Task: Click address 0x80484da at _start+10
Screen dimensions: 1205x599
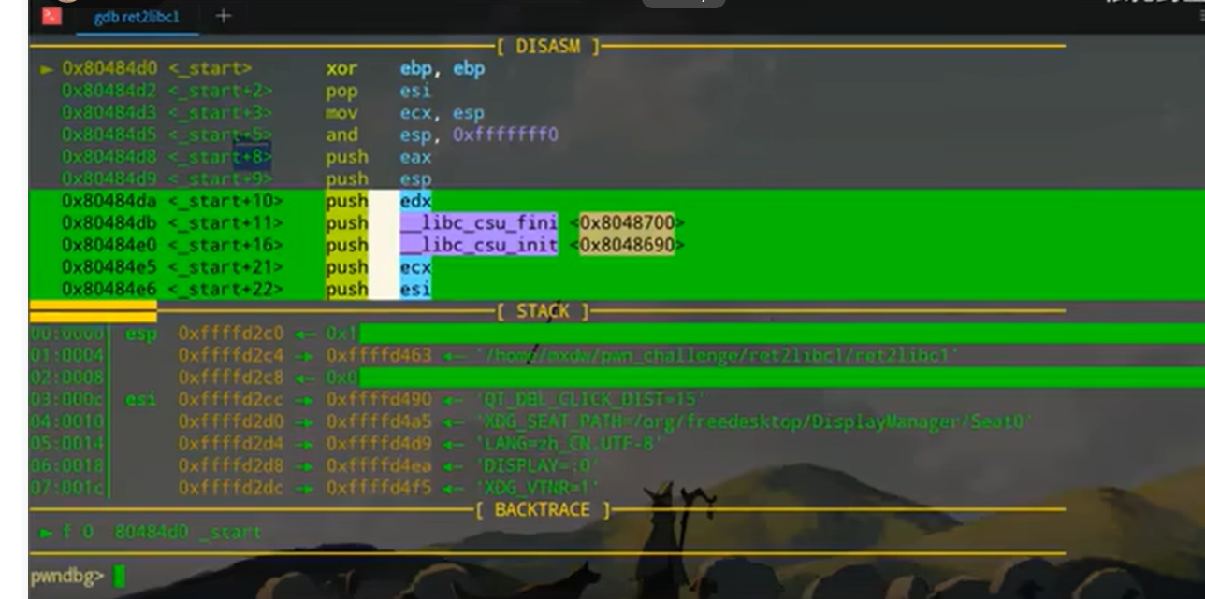Action: point(110,201)
